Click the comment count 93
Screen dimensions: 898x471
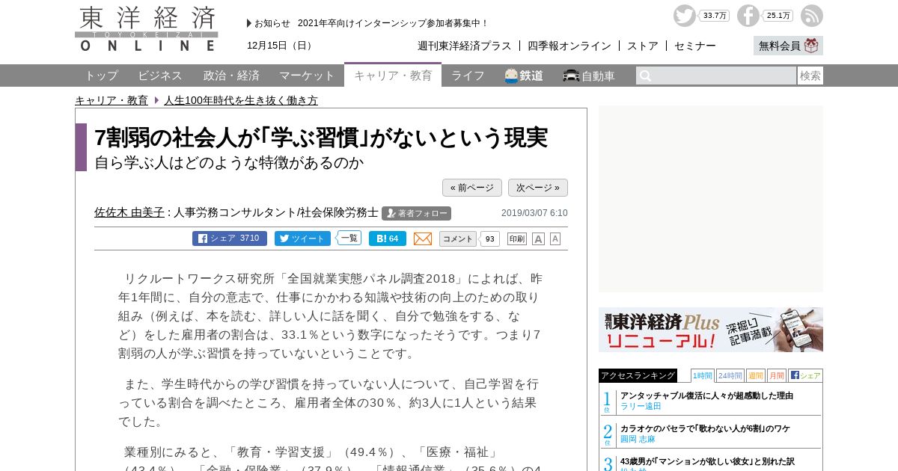tap(489, 239)
